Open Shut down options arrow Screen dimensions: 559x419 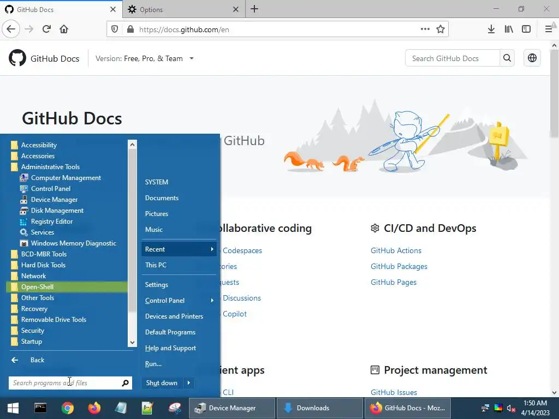(188, 383)
